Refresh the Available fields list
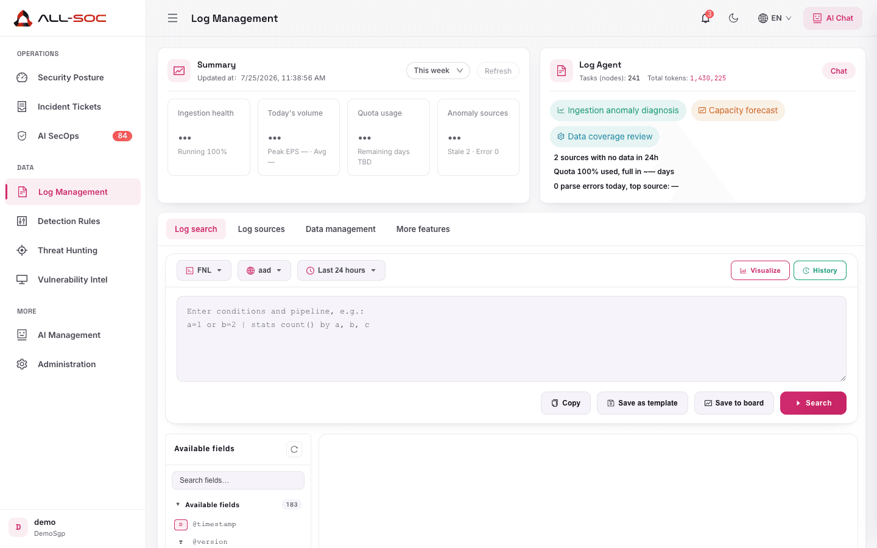The image size is (877, 548). [294, 449]
